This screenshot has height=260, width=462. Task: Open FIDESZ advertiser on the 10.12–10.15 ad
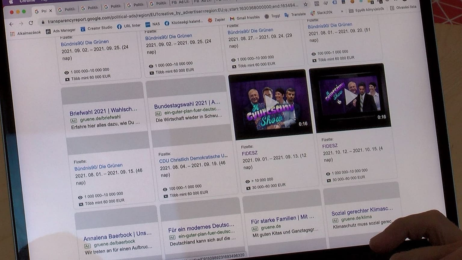point(330,146)
